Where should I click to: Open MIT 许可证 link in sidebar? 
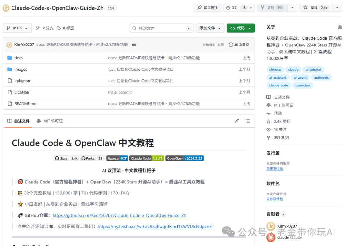pos(280,105)
